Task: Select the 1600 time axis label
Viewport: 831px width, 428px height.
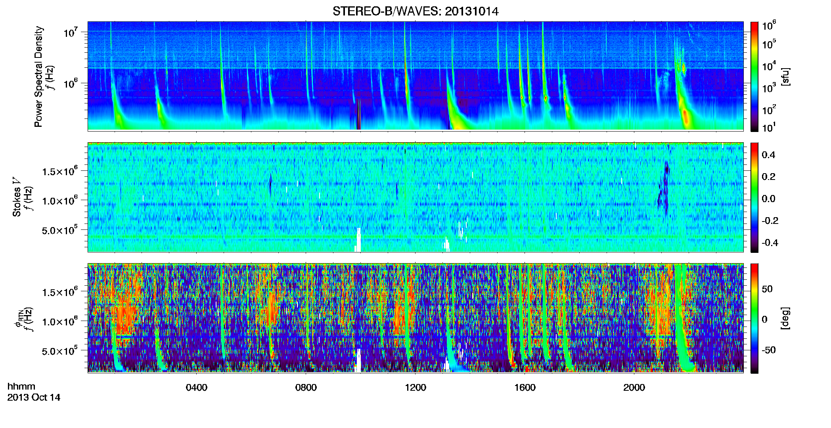Action: click(x=525, y=388)
